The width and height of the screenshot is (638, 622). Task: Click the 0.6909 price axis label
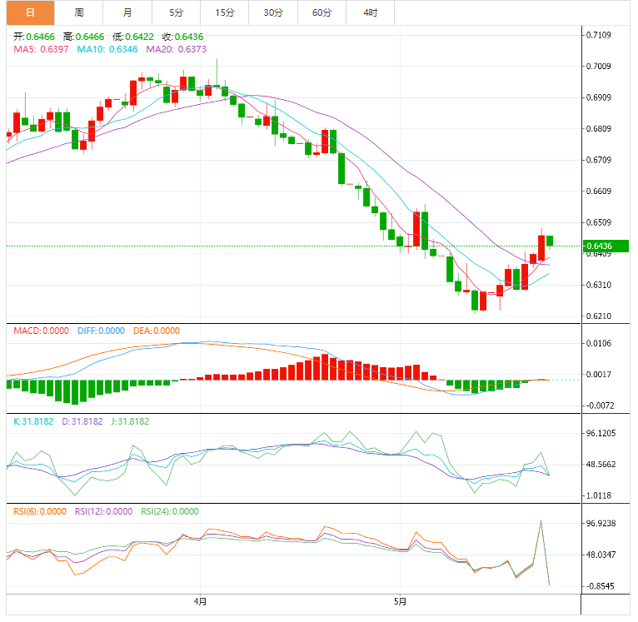599,97
